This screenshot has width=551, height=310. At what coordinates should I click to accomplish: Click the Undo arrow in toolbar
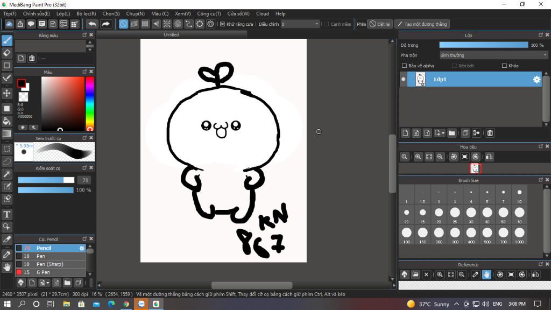click(x=92, y=24)
